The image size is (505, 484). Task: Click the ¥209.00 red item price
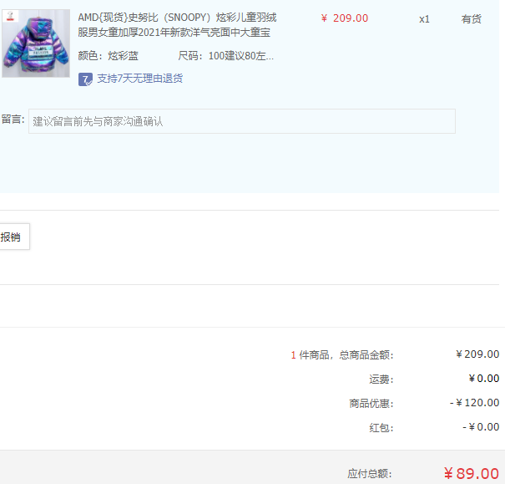(x=344, y=18)
